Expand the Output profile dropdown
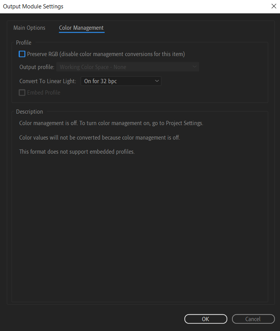 point(127,67)
